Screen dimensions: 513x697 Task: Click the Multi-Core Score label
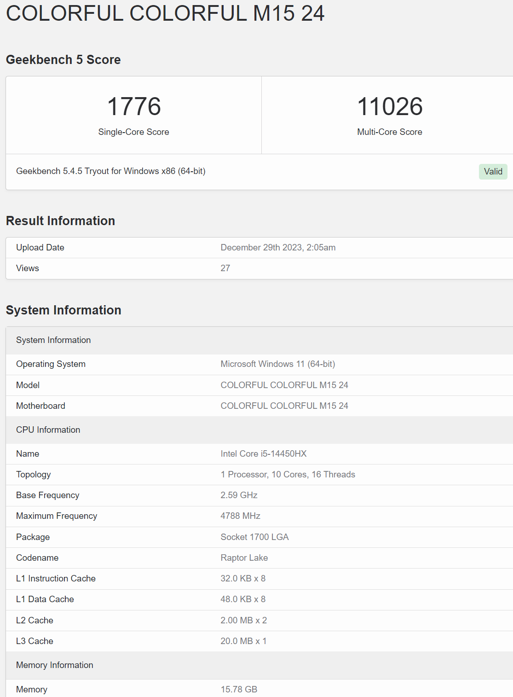[390, 132]
